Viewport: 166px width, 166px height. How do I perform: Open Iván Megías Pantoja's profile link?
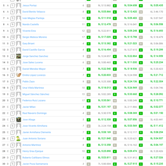[x=33, y=18]
